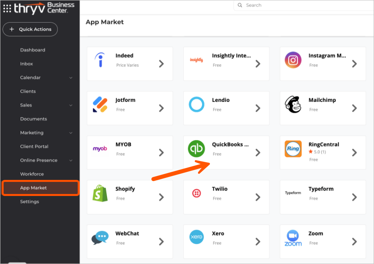The image size is (374, 264).
Task: Open the Calendar sidebar item
Action: (30, 78)
